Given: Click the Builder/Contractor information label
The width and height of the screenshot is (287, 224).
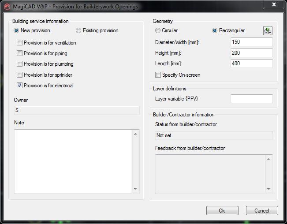Looking at the screenshot, I should [184, 115].
